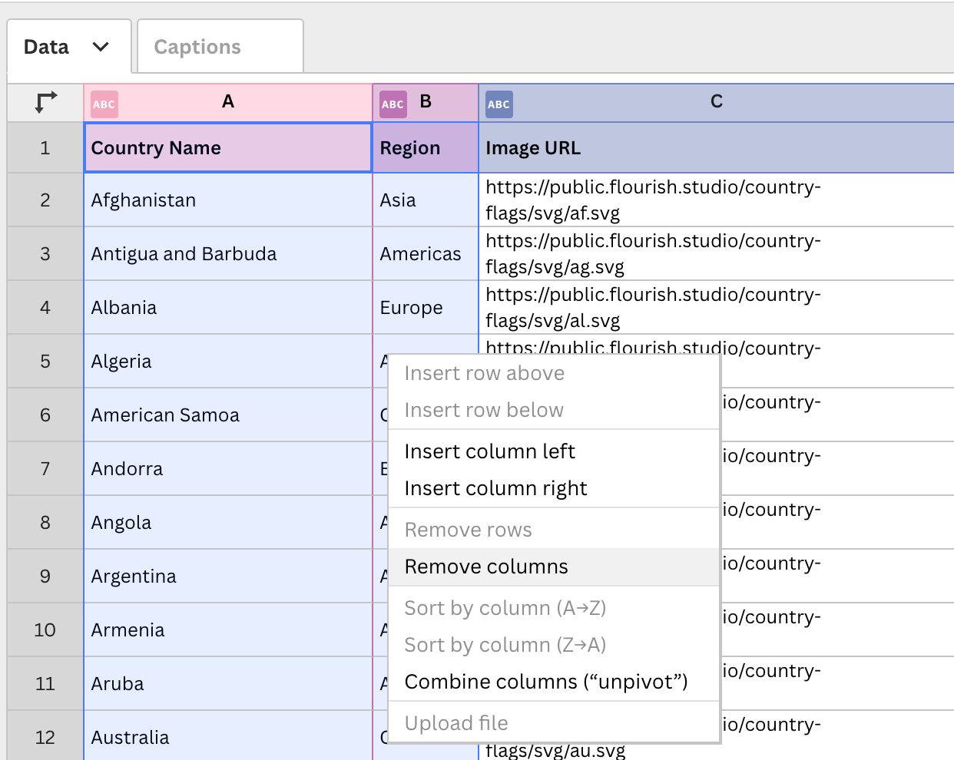The image size is (954, 760).
Task: Choose Insert column right from the context menu
Action: (x=495, y=487)
